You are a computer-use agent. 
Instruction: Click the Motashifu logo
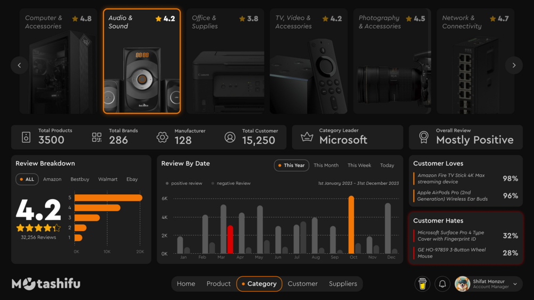click(46, 284)
